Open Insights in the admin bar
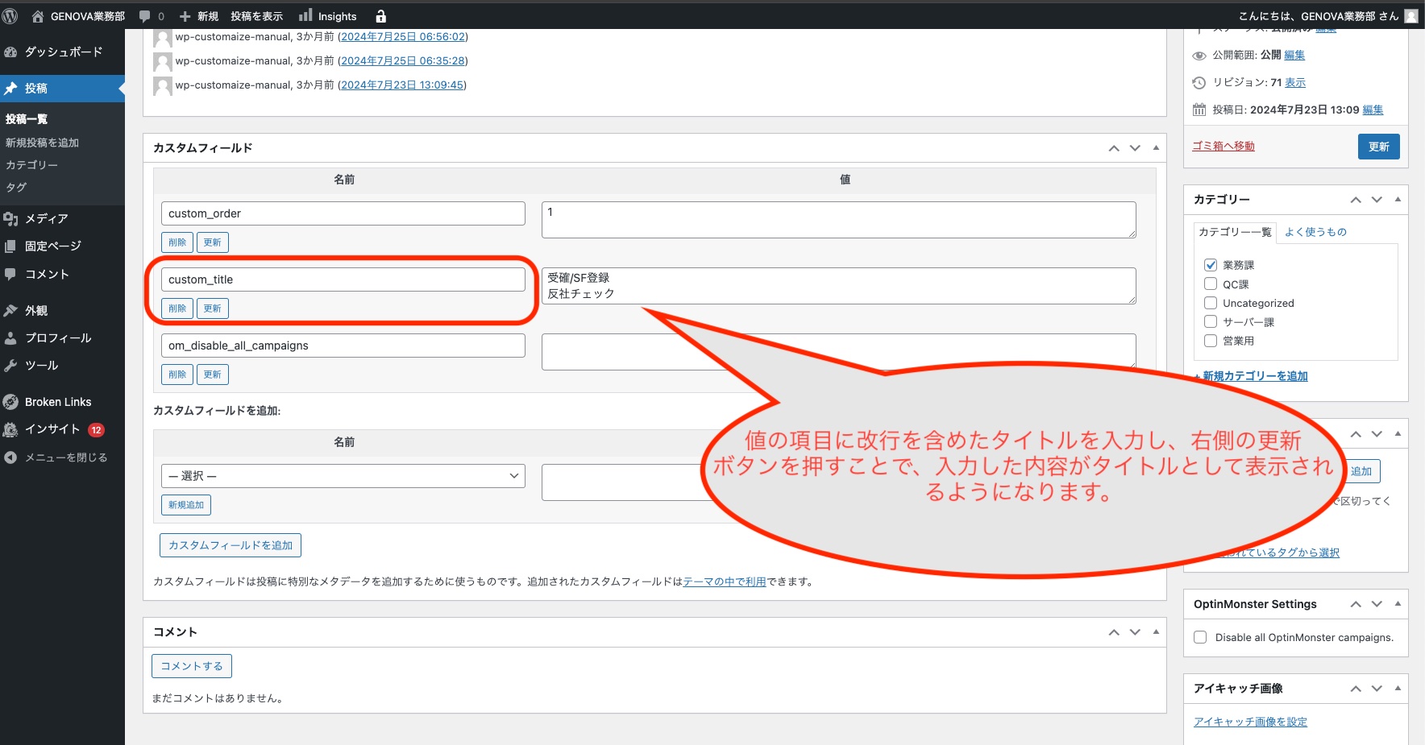 [328, 16]
